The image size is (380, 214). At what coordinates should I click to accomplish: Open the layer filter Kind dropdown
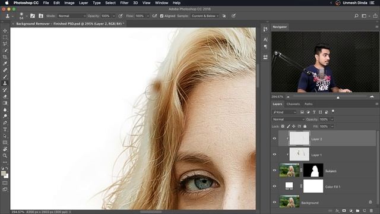coord(284,112)
